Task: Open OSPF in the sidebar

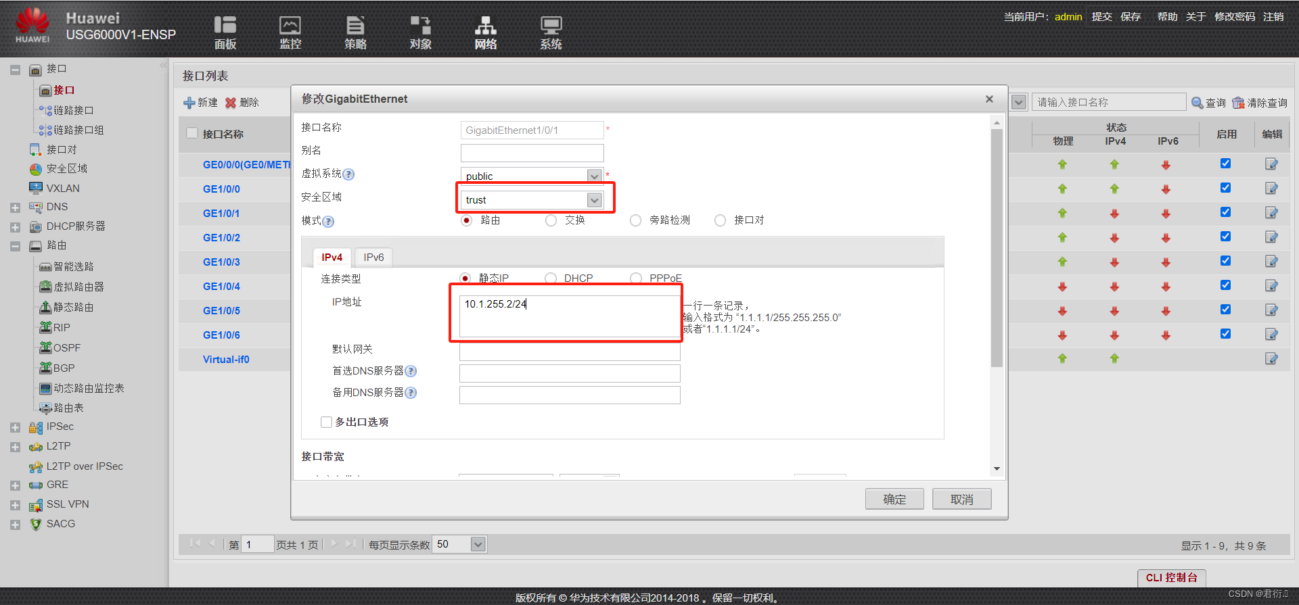Action: tap(67, 348)
